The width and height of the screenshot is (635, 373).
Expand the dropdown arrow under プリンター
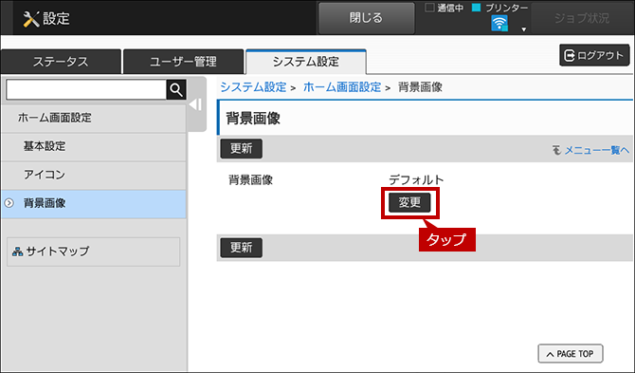pos(523,29)
